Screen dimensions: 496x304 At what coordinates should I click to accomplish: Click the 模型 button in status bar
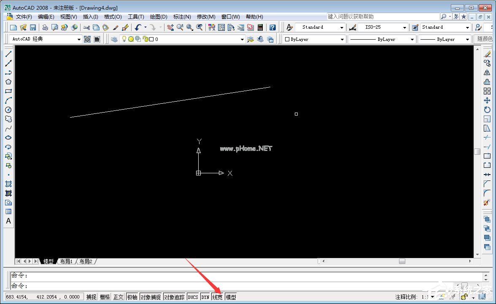tap(231, 297)
